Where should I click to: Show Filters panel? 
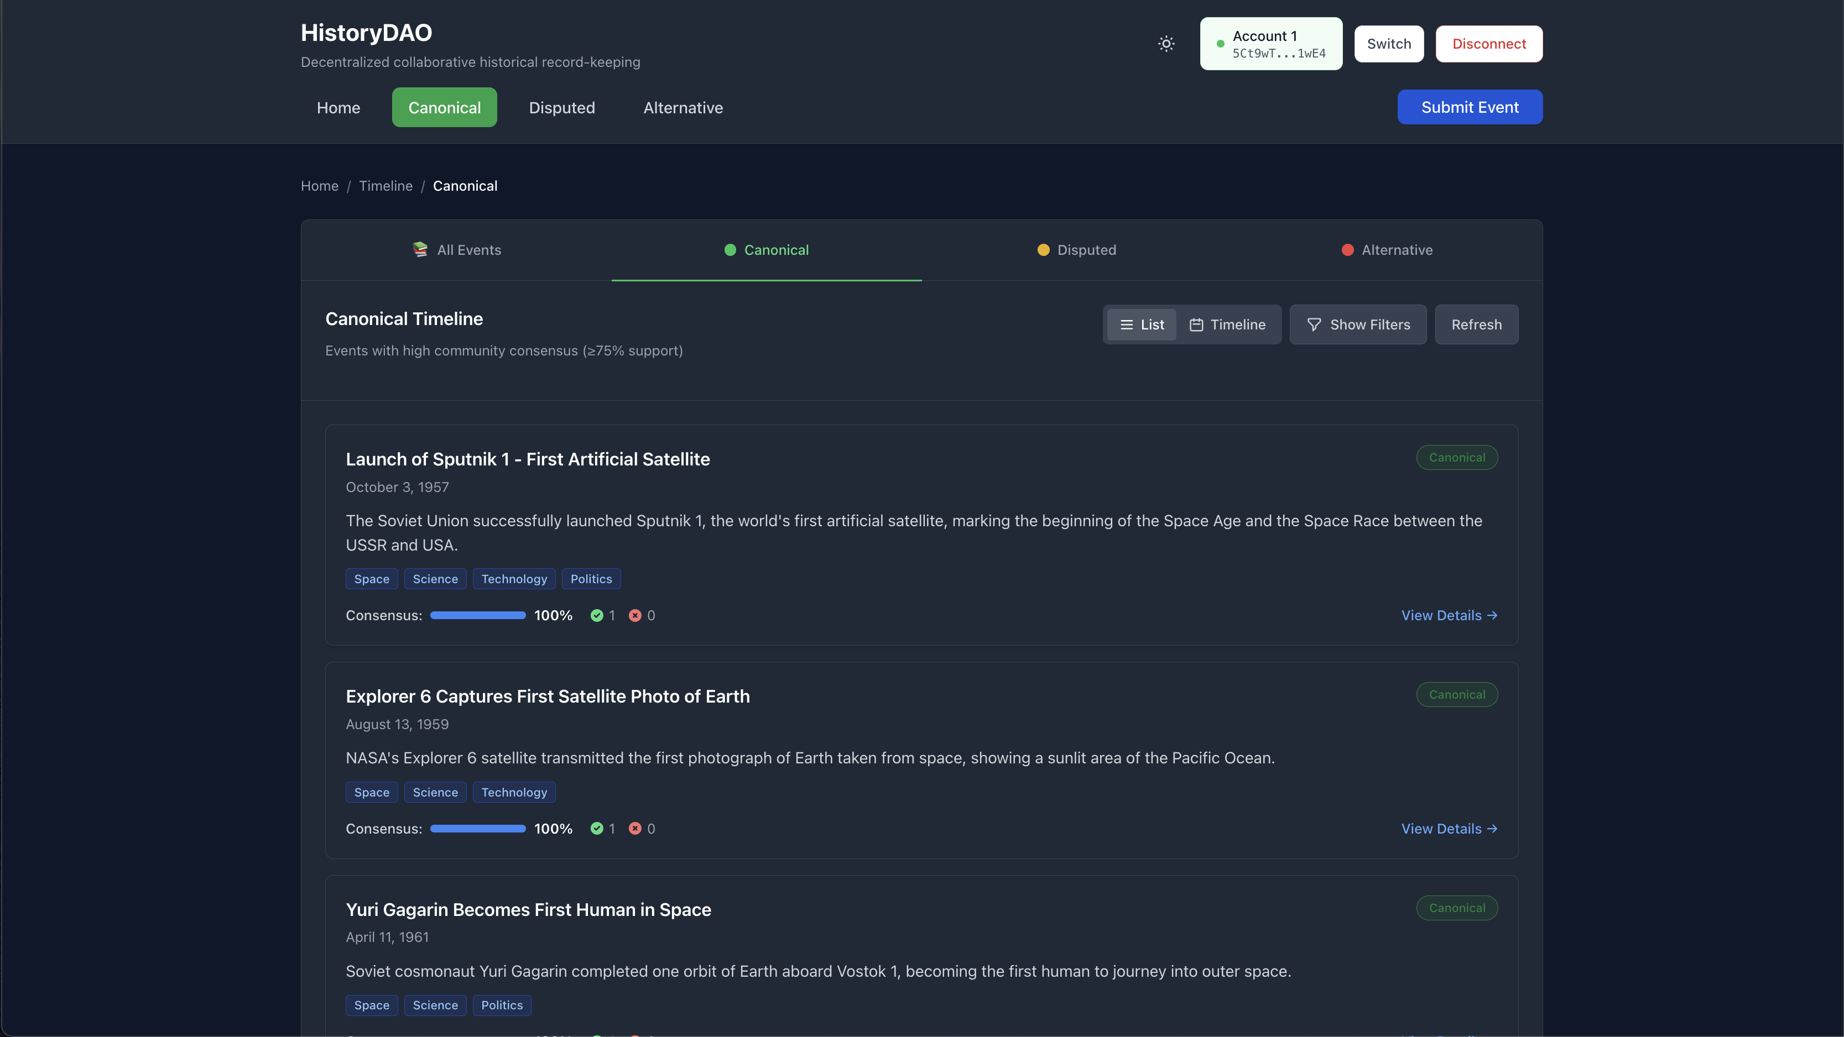(1358, 324)
